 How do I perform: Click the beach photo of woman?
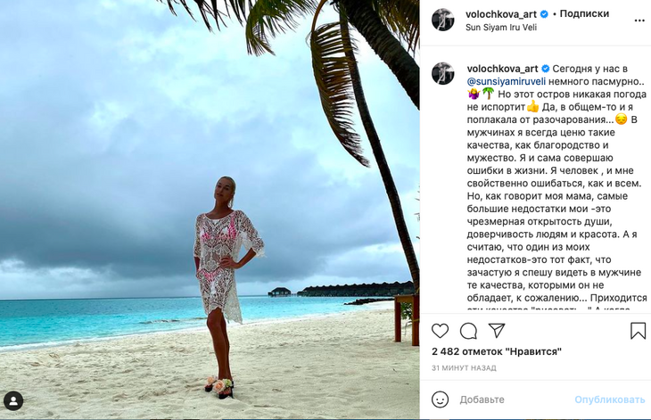click(210, 210)
